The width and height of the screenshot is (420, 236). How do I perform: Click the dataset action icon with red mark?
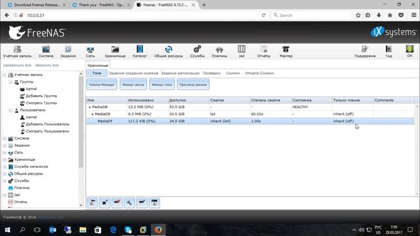117,203
